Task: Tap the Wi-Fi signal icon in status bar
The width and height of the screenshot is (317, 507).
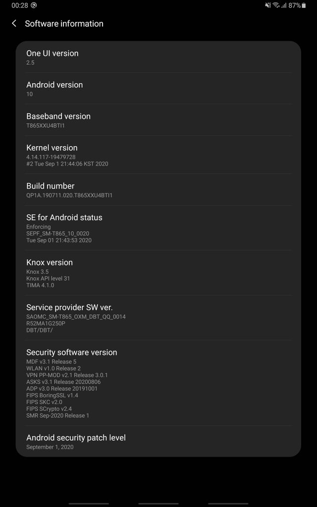Action: 275,6
